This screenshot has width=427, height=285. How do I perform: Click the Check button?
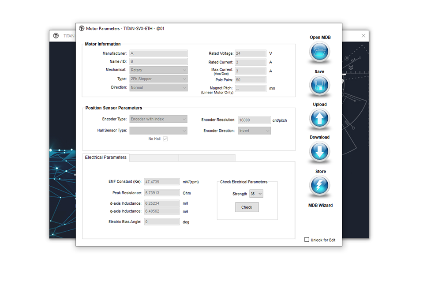247,207
